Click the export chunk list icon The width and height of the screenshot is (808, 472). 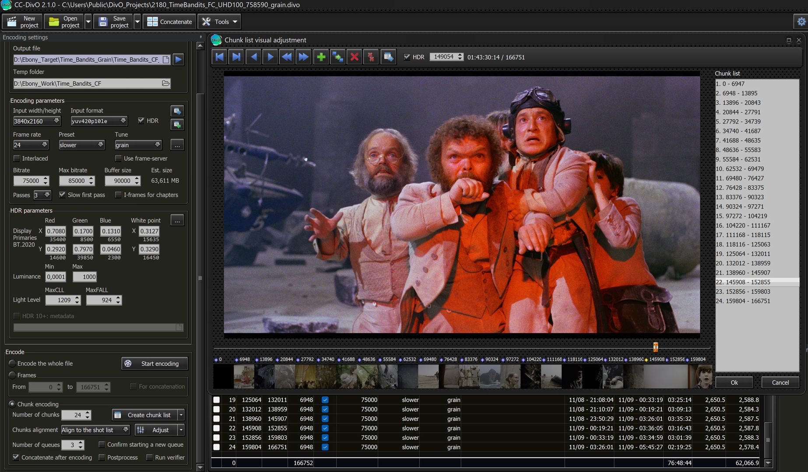point(388,57)
